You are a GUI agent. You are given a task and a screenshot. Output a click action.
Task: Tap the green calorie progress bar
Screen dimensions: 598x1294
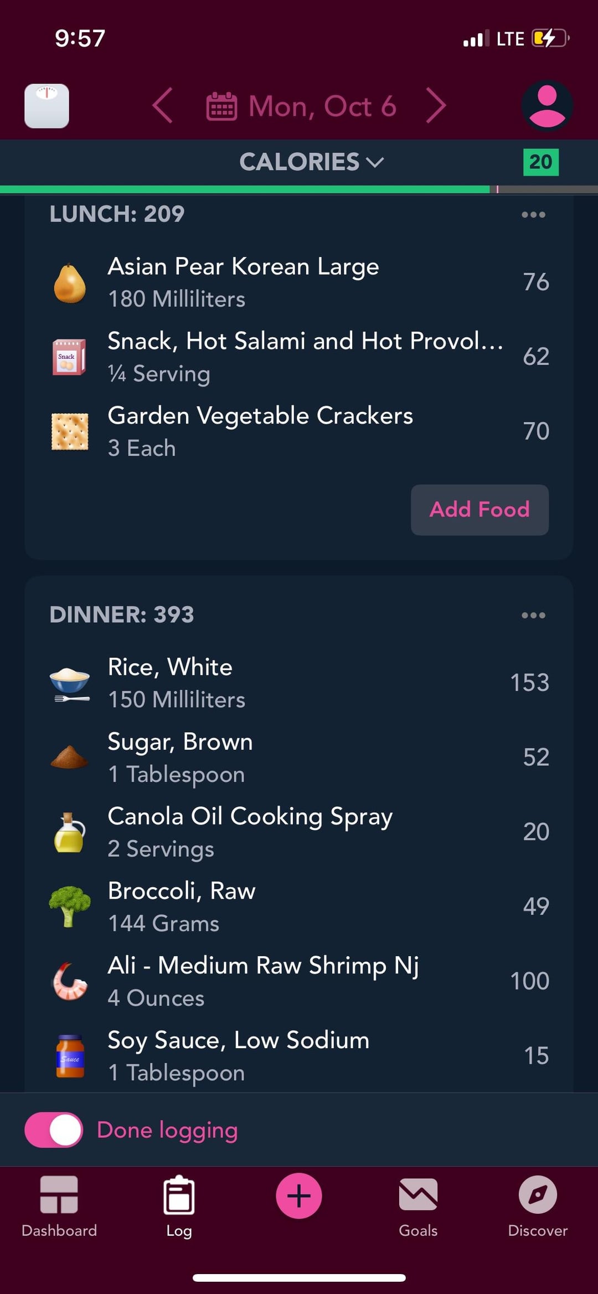244,189
